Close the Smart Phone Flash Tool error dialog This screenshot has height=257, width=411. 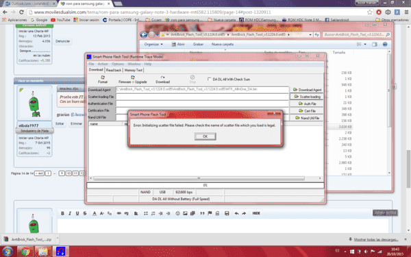pos(274,113)
